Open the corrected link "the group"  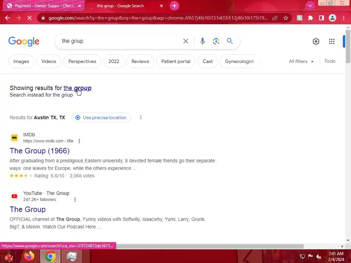click(77, 88)
